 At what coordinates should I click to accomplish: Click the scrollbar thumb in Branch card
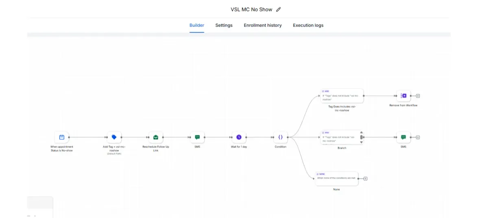click(361, 137)
